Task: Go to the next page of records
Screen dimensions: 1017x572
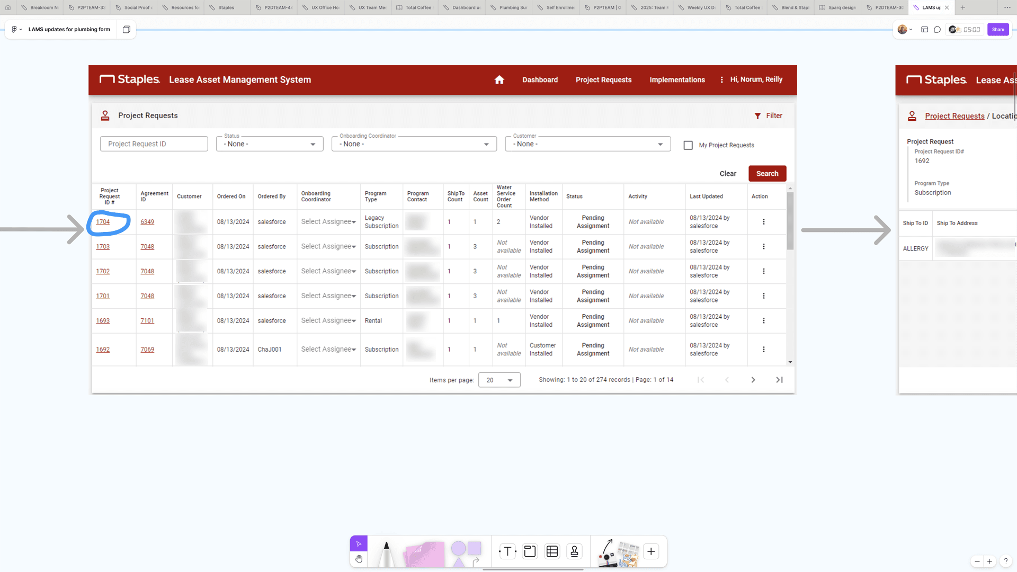Action: click(x=753, y=380)
